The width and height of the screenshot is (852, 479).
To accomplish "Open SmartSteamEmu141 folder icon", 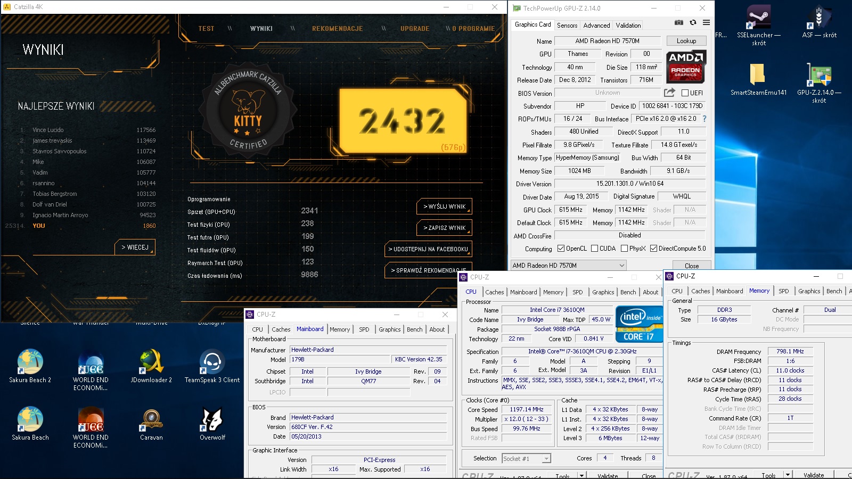I will [x=758, y=79].
